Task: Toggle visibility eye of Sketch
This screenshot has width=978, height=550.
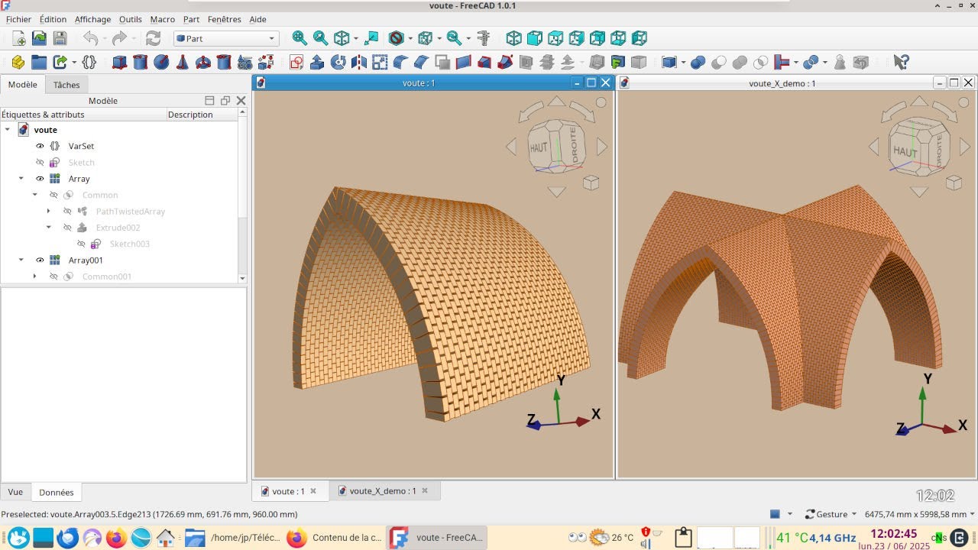Action: [x=40, y=163]
